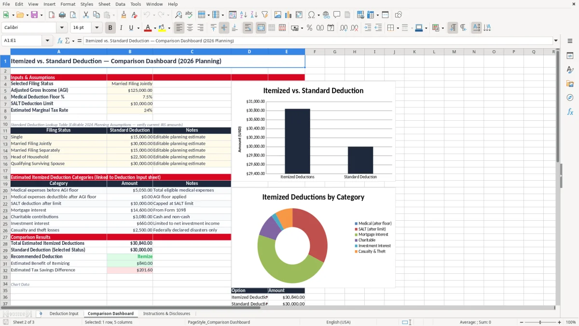
Task: Adjust the zoom slider
Action: [x=540, y=322]
